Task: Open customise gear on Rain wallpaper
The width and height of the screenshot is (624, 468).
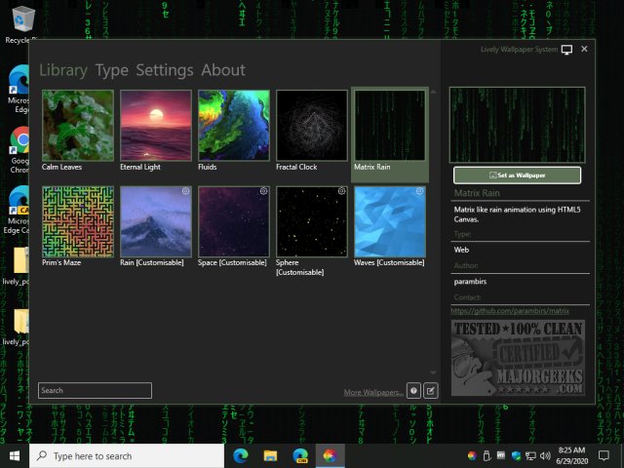Action: click(x=185, y=192)
